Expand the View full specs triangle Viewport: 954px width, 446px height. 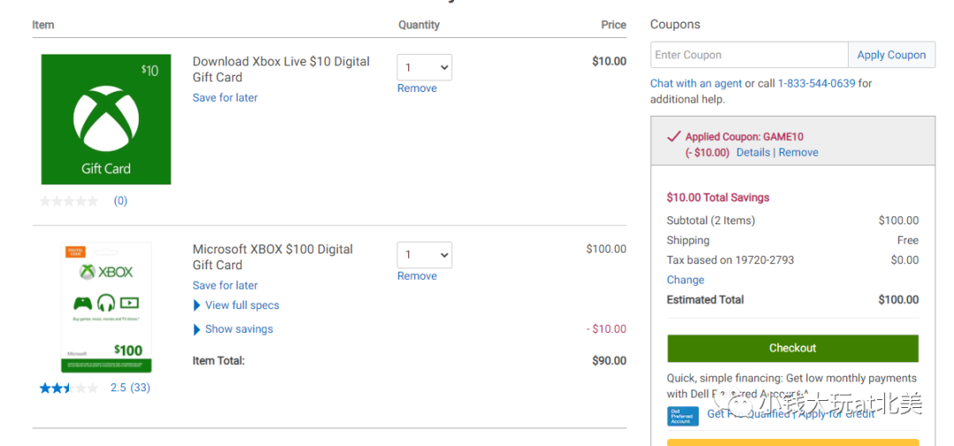click(x=197, y=306)
